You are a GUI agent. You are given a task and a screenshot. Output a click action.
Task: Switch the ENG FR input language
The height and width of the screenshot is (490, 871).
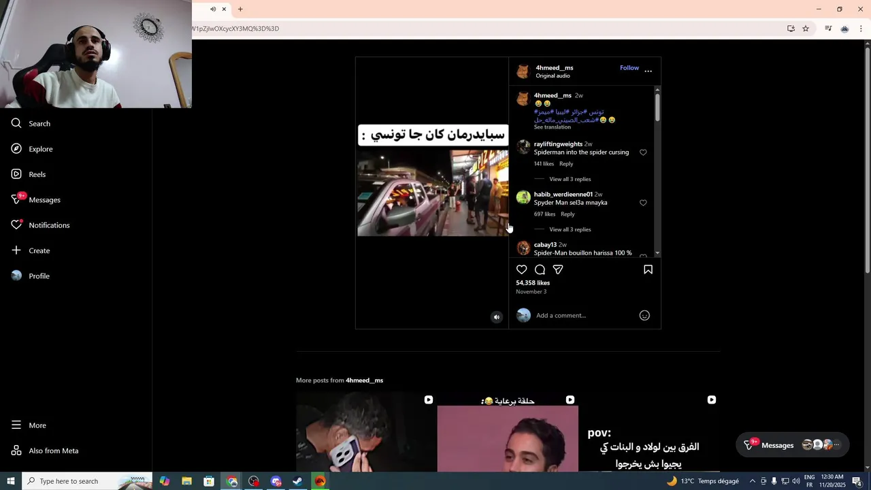point(810,481)
